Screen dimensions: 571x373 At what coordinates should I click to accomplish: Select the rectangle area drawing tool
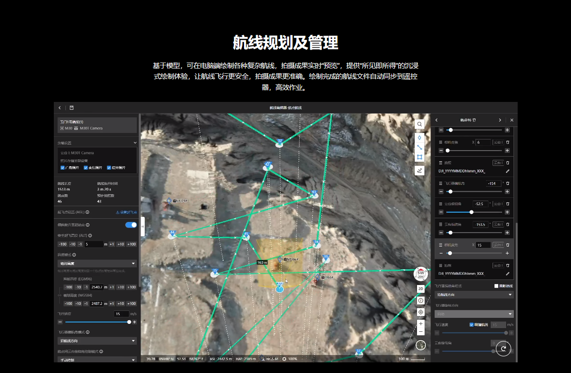tap(419, 157)
